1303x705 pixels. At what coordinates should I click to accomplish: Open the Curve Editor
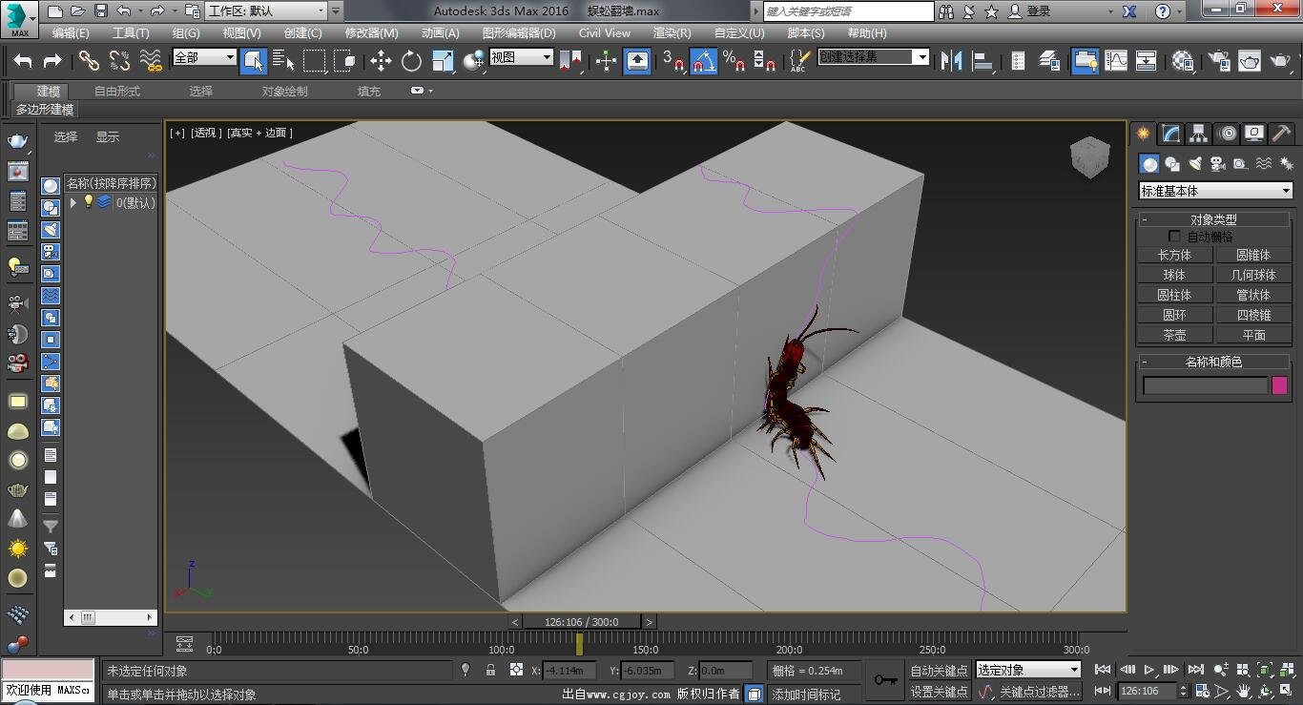(1116, 61)
